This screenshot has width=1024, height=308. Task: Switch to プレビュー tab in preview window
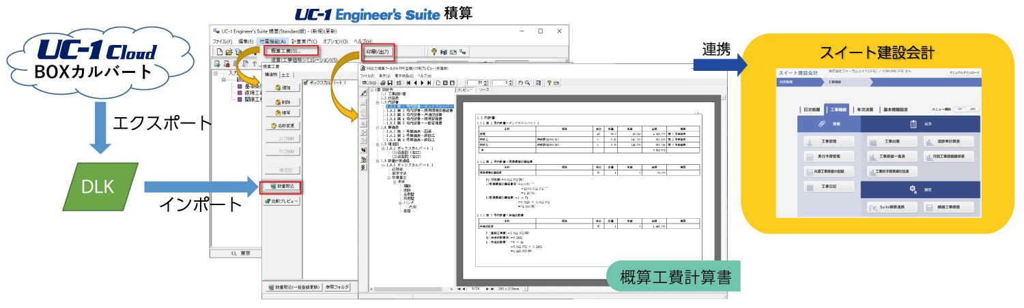point(465,90)
